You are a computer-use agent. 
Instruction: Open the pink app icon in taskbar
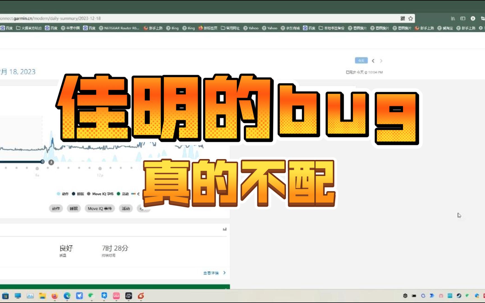pyautogui.click(x=116, y=296)
